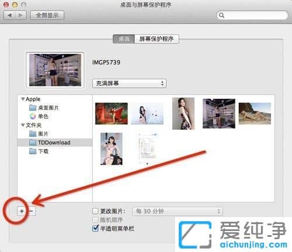Switch to the 桌面 tab

tap(124, 39)
